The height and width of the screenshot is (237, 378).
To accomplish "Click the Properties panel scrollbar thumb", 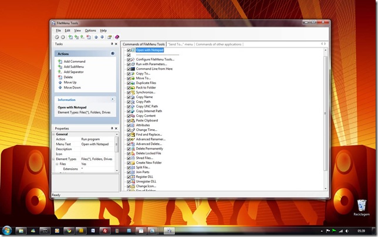I will pyautogui.click(x=116, y=144).
